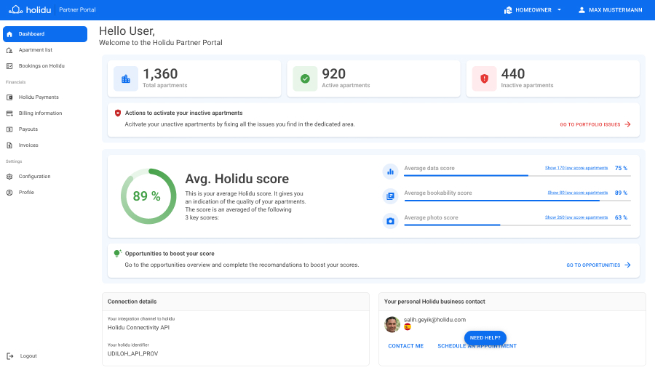Click the 63 % photo score value
Screen dimensions: 655x386
(621, 217)
